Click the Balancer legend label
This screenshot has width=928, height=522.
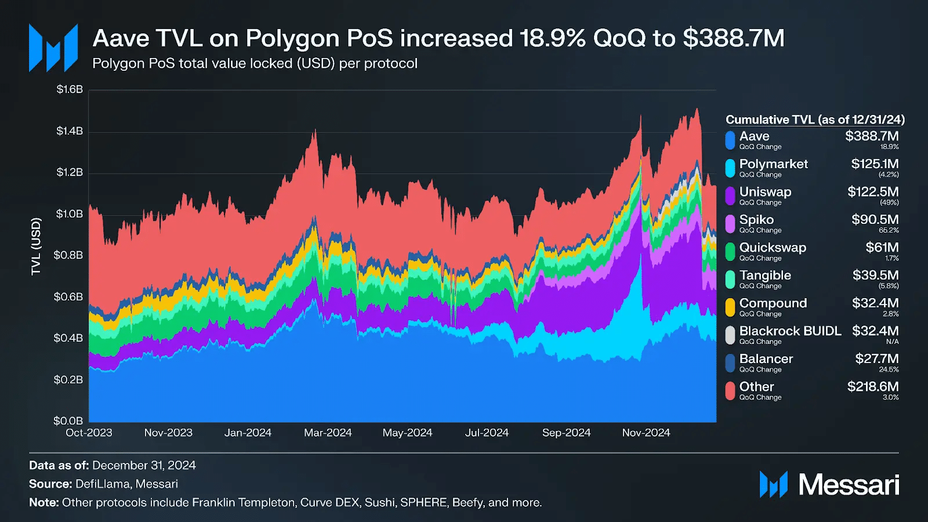click(x=766, y=359)
